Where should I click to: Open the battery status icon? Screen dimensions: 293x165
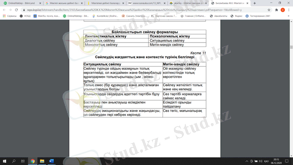[256, 161]
